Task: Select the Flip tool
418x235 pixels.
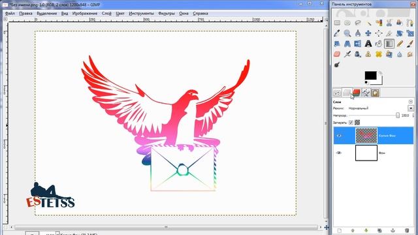Action: coord(357,44)
